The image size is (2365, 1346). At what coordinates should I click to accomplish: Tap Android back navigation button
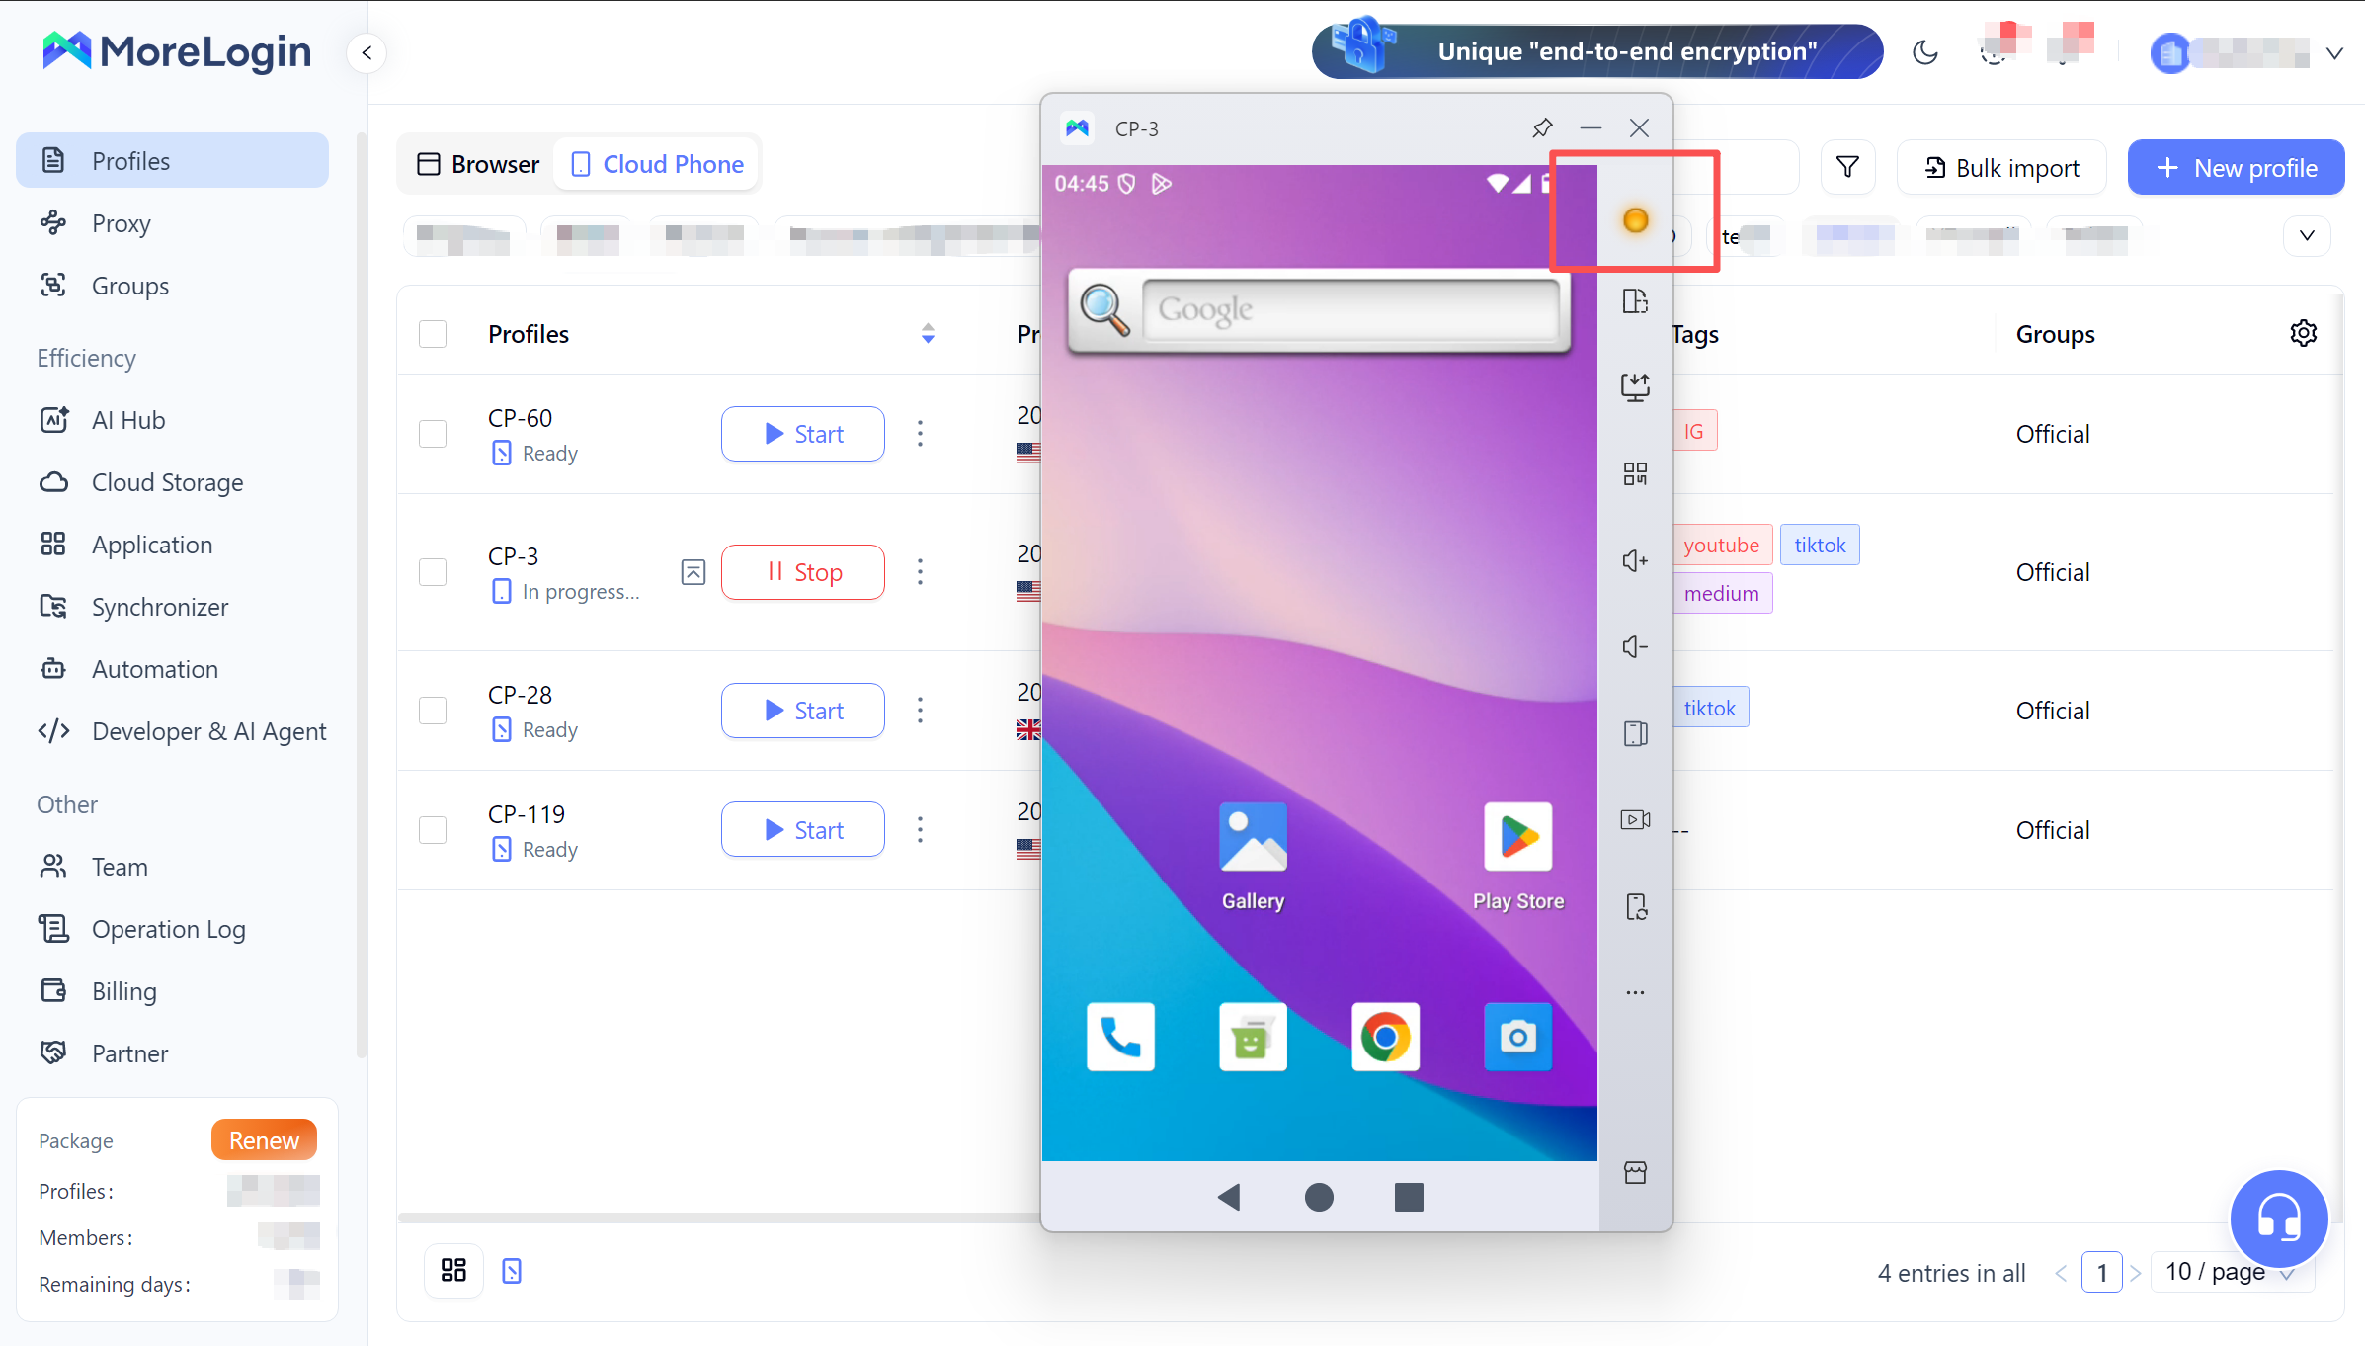click(1229, 1197)
